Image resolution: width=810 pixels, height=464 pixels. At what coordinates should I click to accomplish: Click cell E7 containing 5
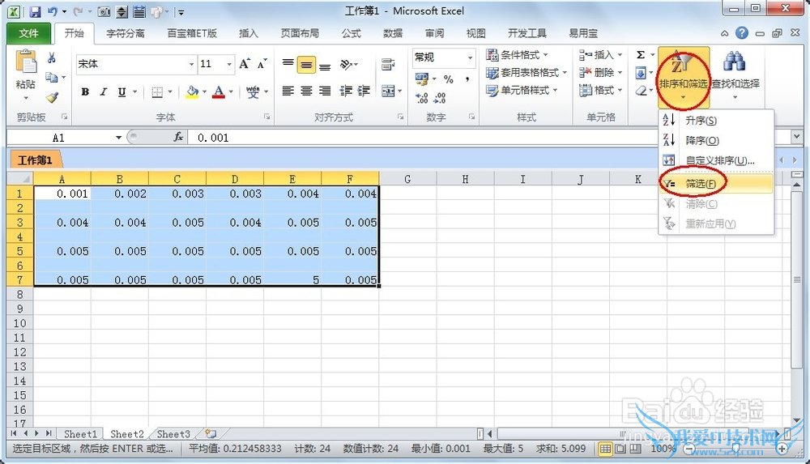[x=292, y=279]
